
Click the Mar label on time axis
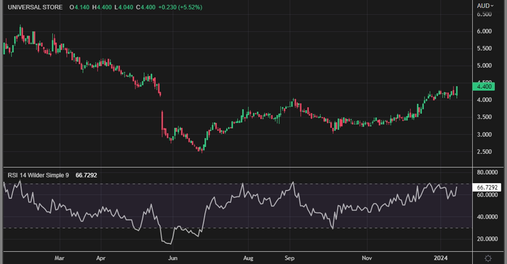[x=59, y=258]
